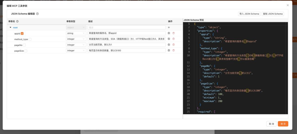Enable the pageNo required checkbox

24,45
